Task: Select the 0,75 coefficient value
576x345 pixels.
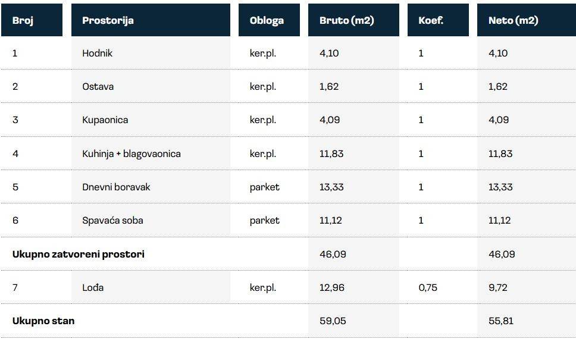Action: pos(428,287)
